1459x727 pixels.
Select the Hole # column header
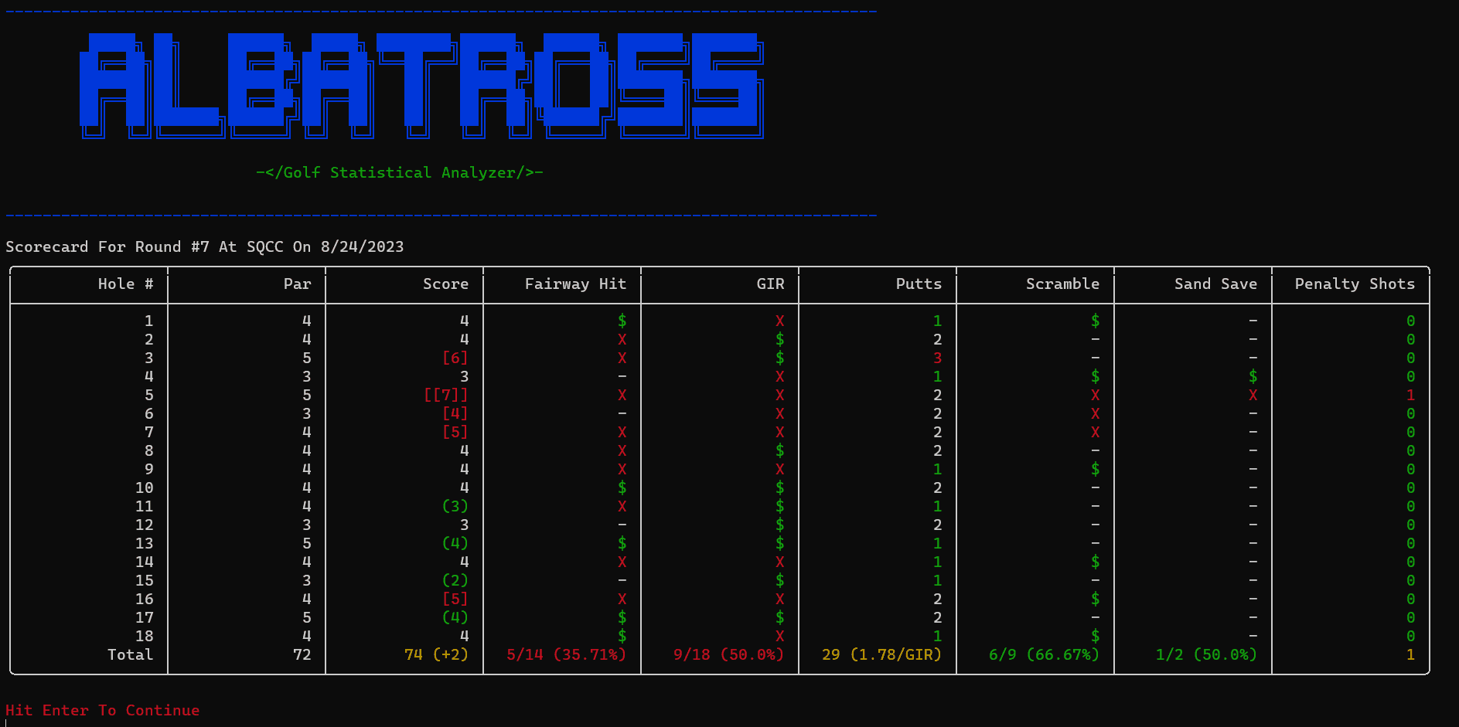(125, 284)
